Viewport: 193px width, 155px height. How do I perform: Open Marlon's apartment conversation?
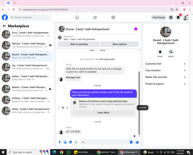click(x=27, y=89)
